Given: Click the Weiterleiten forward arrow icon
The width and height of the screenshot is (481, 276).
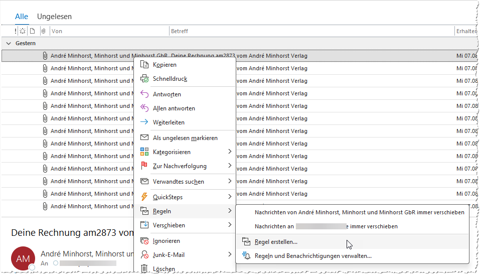Looking at the screenshot, I should 144,122.
